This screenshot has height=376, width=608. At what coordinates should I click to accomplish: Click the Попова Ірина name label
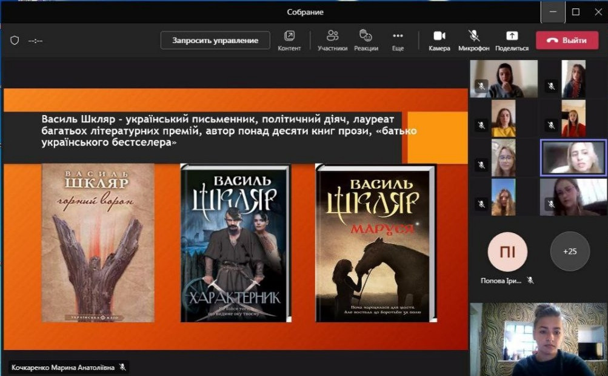tap(501, 281)
